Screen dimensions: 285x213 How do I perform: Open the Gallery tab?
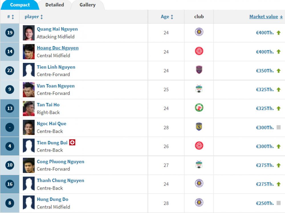[87, 5]
